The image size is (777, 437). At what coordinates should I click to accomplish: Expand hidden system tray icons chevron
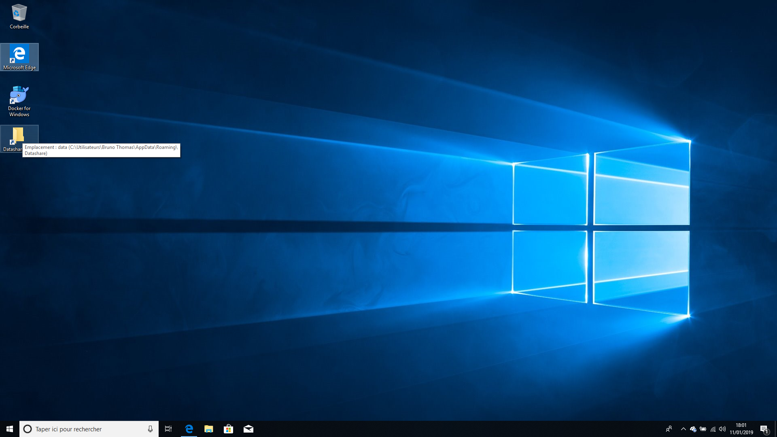pyautogui.click(x=684, y=429)
